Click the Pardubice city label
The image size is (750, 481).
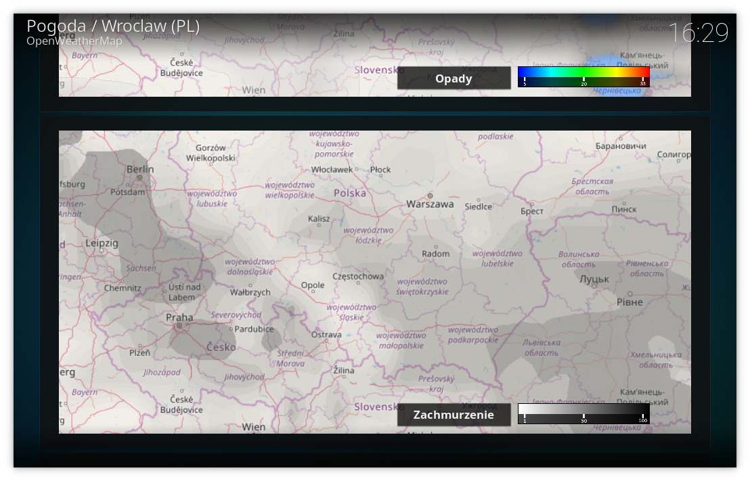[x=254, y=329]
